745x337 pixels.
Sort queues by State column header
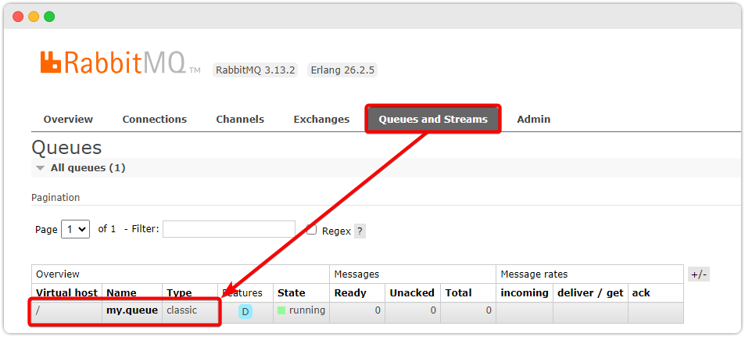click(x=292, y=292)
